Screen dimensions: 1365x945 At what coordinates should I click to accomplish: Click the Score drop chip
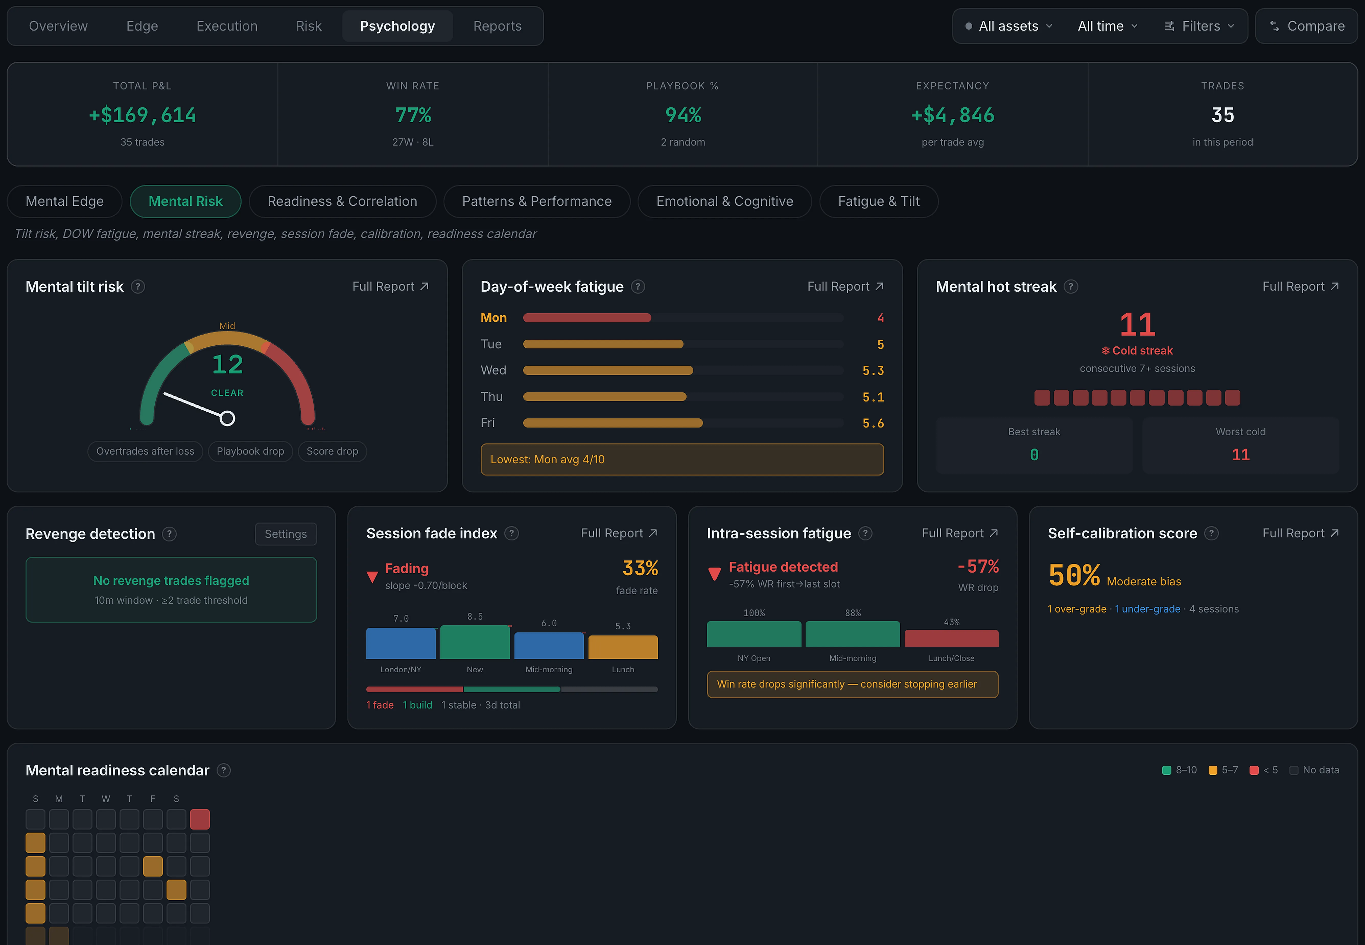[x=332, y=451]
